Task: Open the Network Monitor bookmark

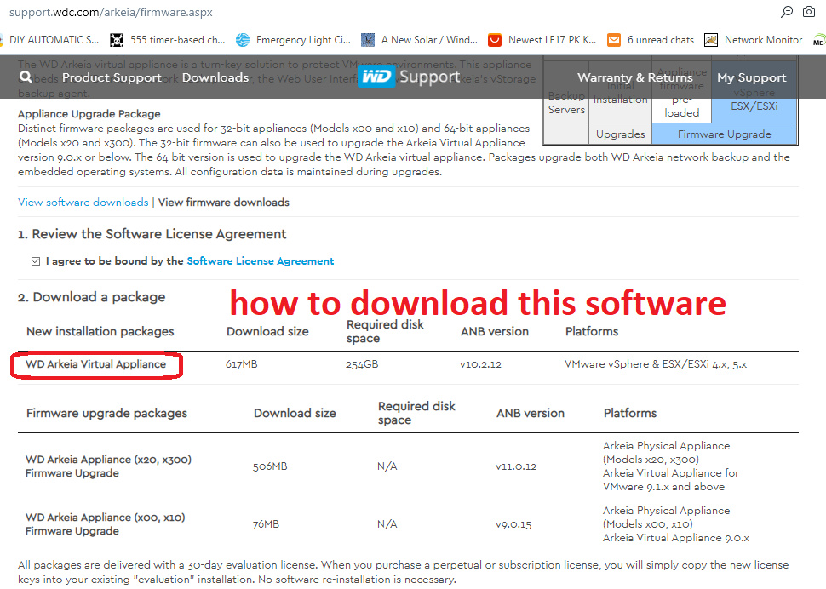Action: (754, 40)
